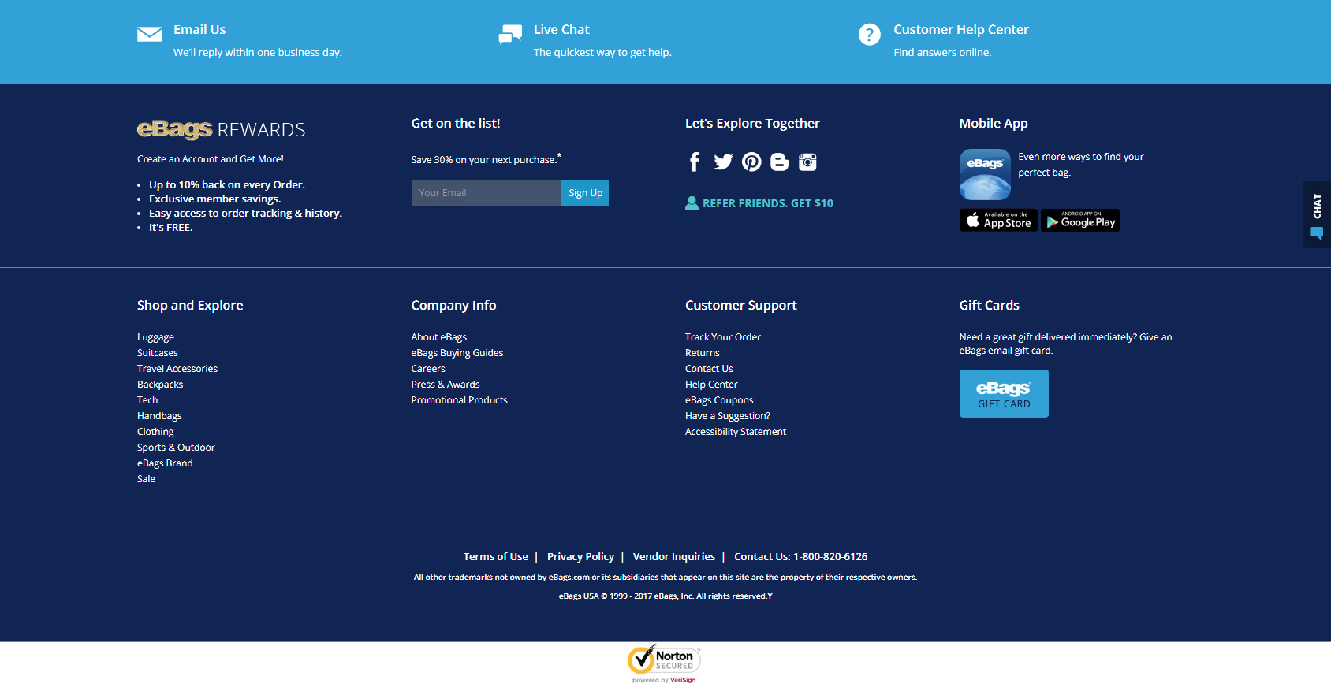Click Track Your Order link

click(723, 337)
